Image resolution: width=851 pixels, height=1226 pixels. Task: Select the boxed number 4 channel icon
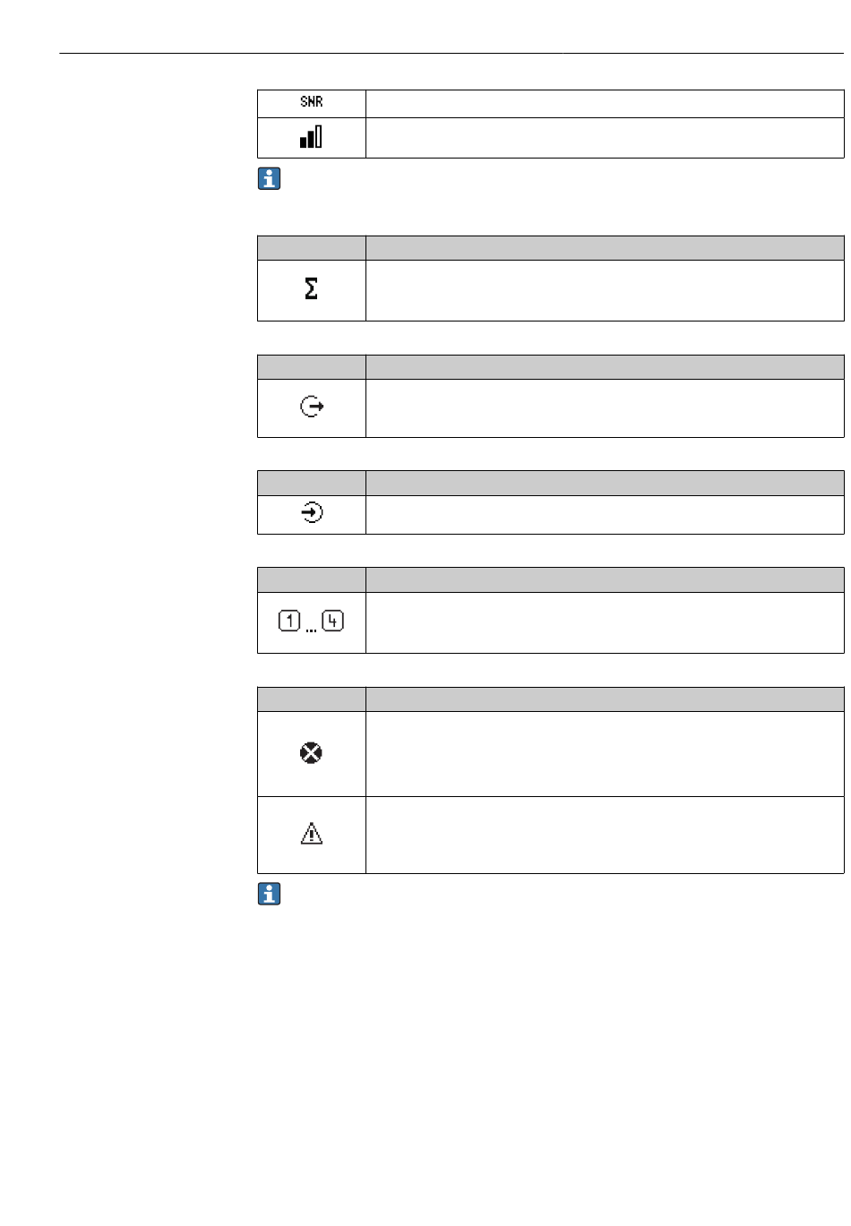point(333,622)
